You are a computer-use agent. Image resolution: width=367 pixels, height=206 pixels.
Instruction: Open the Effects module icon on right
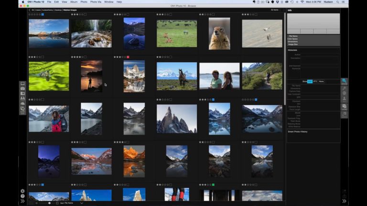(344, 93)
